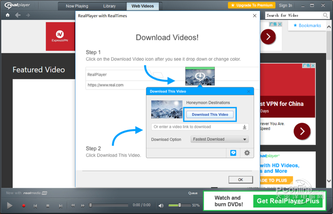
Task: Mute the volume speaker icon
Action: (161, 205)
